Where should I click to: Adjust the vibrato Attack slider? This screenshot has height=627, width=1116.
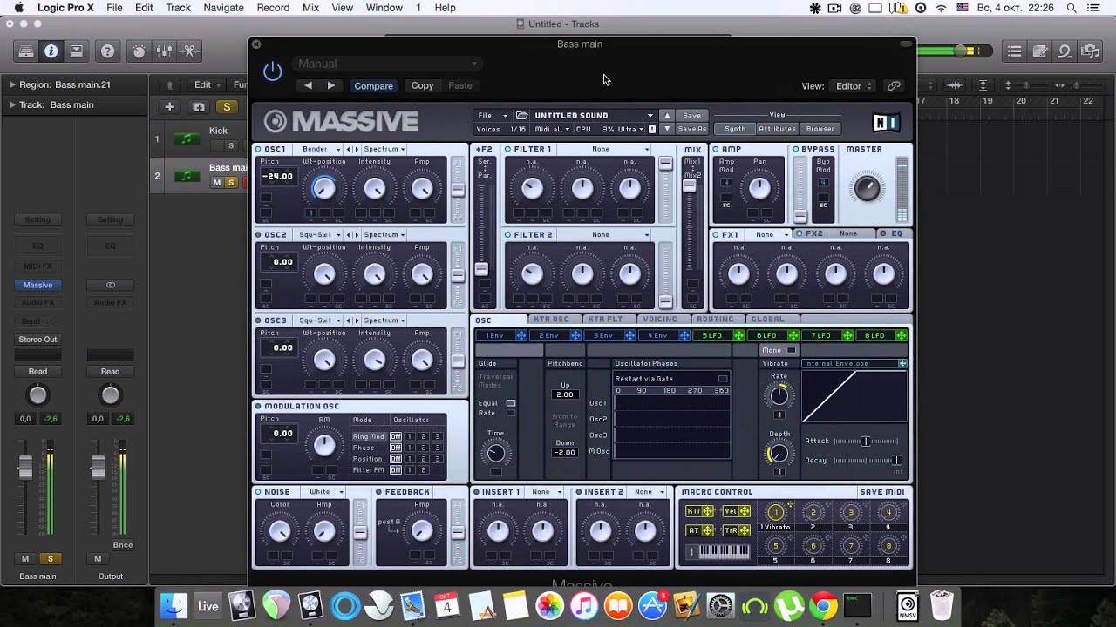point(866,441)
